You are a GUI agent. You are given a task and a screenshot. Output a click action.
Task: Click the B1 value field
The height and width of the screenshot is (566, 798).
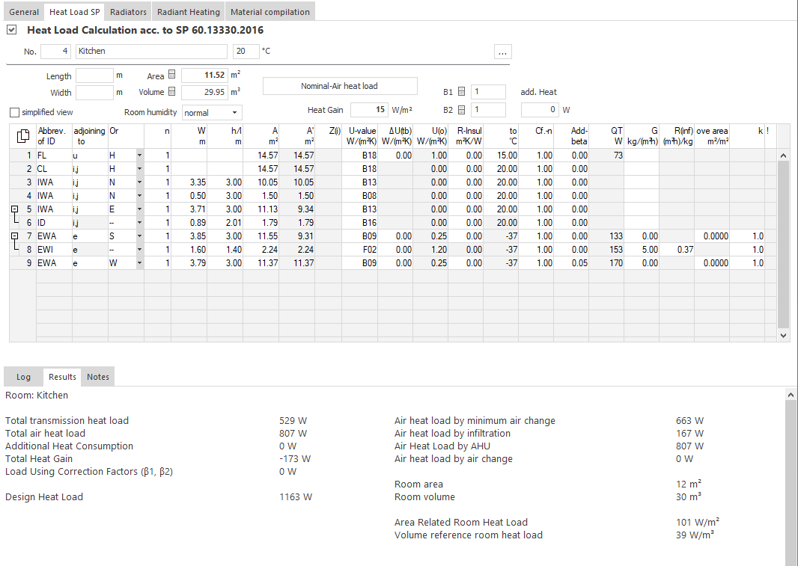pos(488,92)
